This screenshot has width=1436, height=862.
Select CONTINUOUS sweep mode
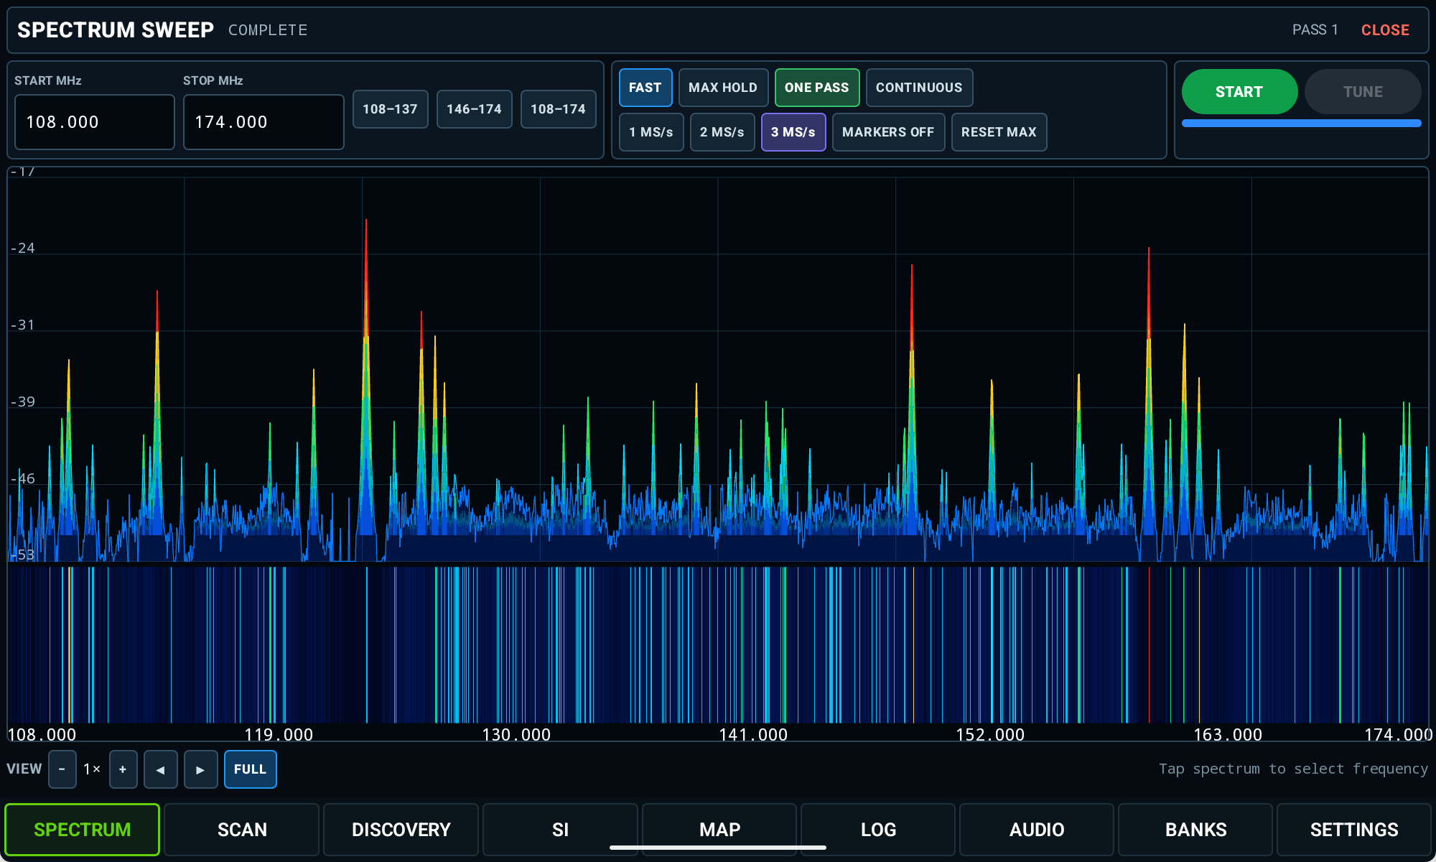point(919,88)
